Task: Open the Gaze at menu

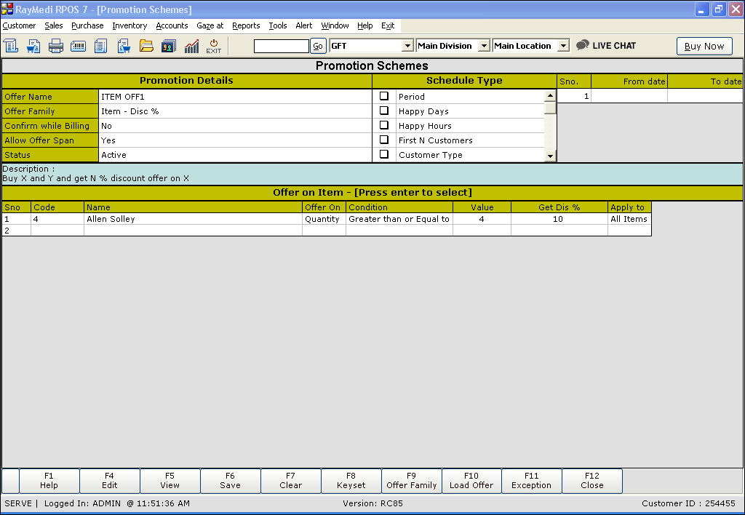Action: pyautogui.click(x=210, y=25)
